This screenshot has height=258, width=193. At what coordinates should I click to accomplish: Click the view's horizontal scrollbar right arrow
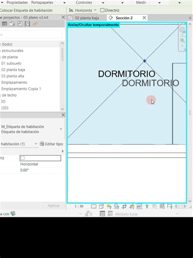[x=185, y=206]
